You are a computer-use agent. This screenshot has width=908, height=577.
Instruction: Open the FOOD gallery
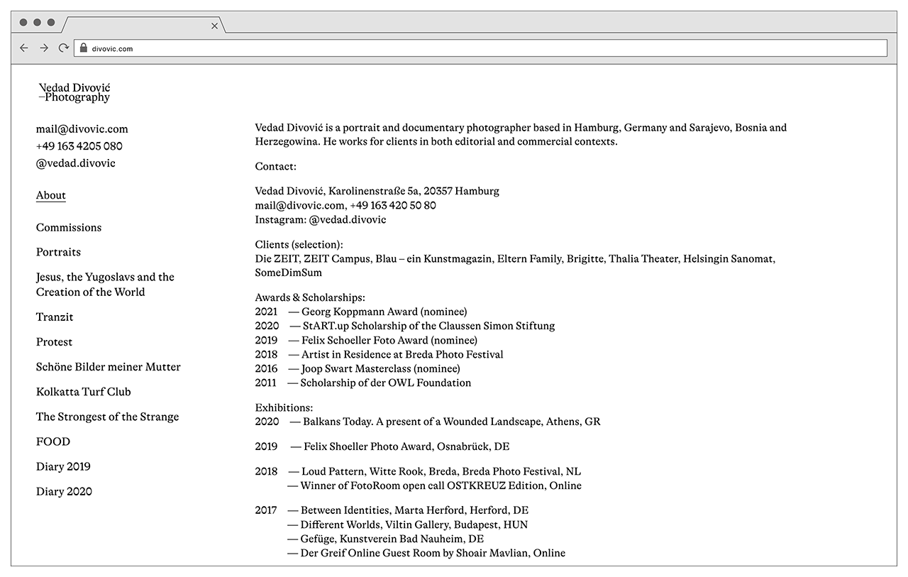pos(53,441)
